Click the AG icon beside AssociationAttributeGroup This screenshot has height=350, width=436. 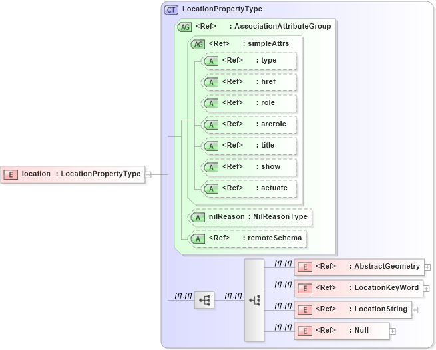[x=185, y=27]
